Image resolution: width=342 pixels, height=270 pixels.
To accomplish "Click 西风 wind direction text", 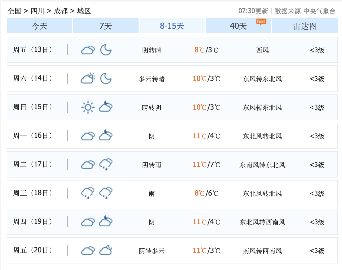I will (262, 50).
